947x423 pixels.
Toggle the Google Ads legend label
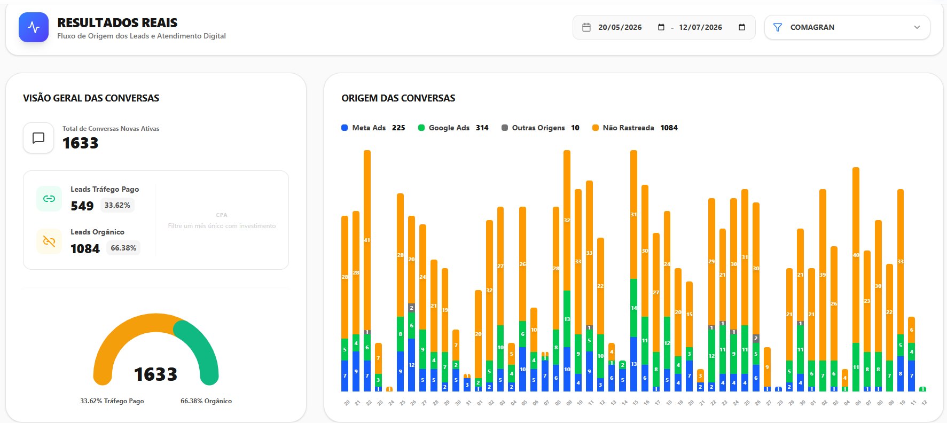(x=449, y=128)
